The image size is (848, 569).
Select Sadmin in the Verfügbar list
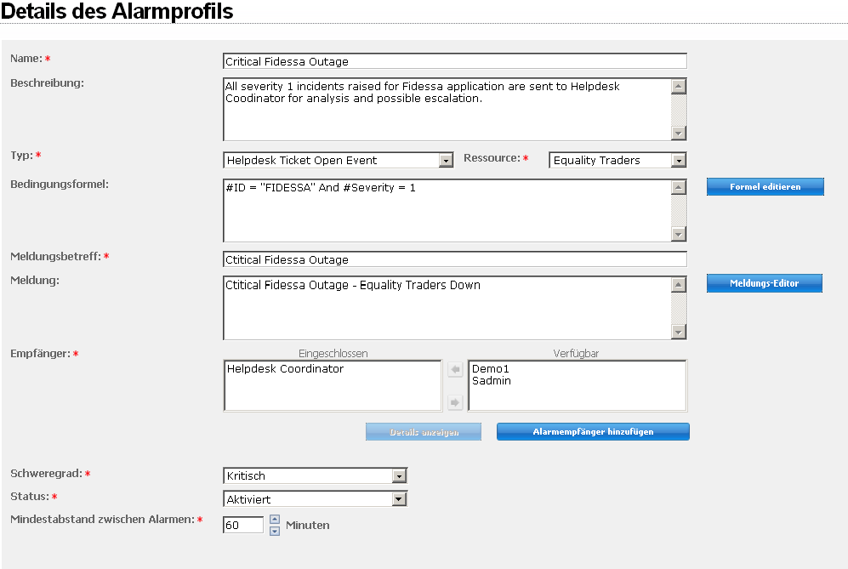492,381
